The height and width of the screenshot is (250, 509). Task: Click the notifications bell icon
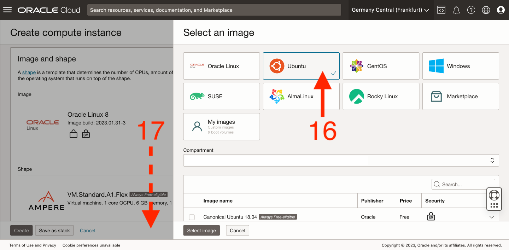(456, 10)
